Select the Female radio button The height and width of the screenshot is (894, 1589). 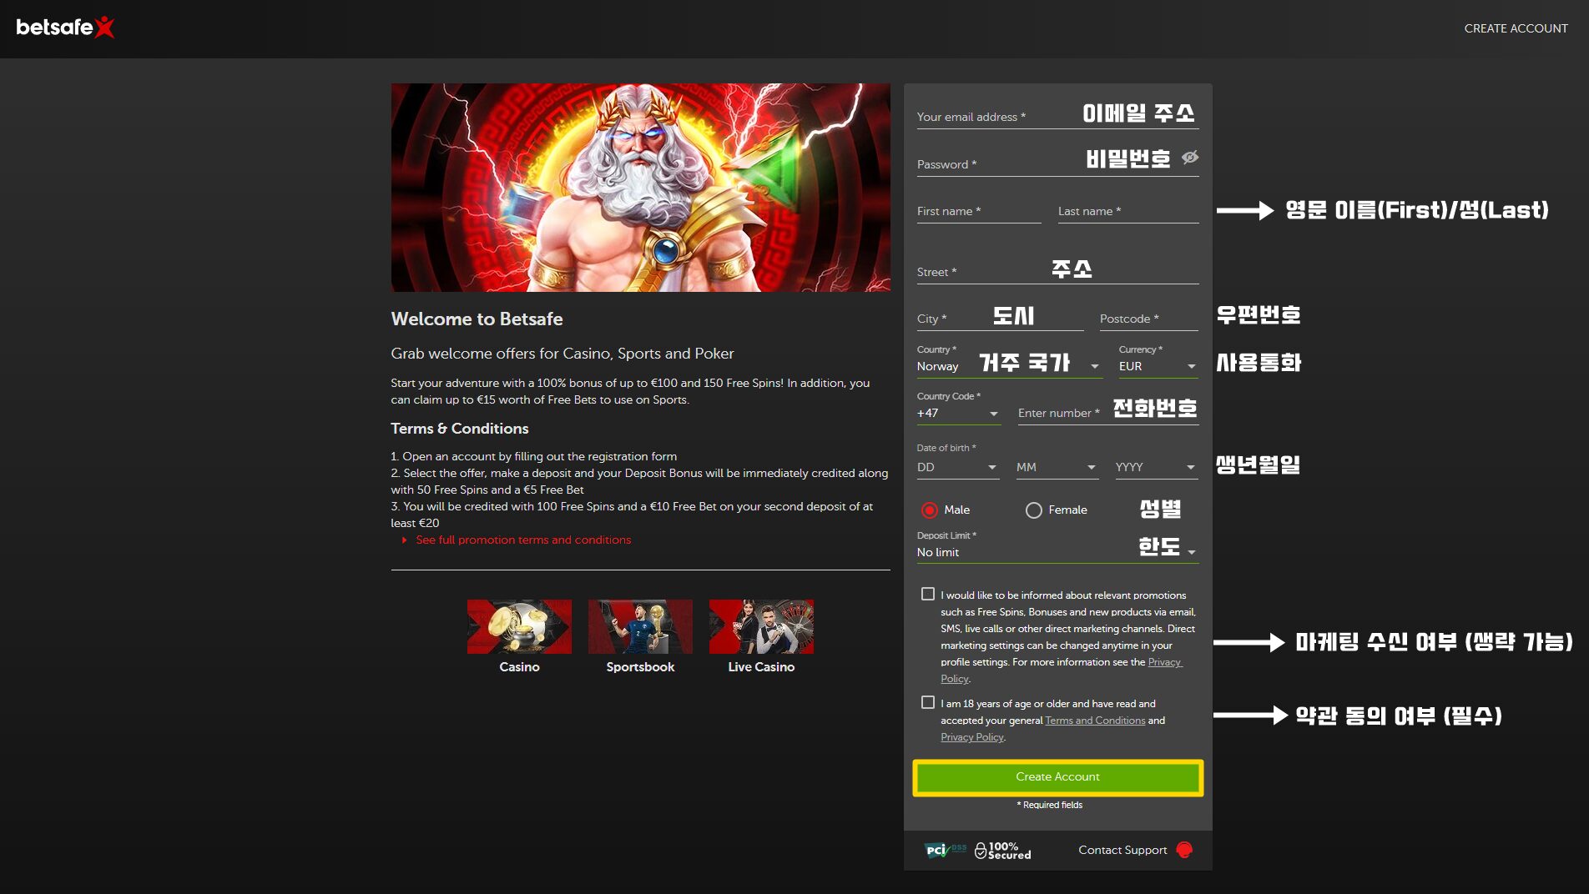pos(1033,510)
